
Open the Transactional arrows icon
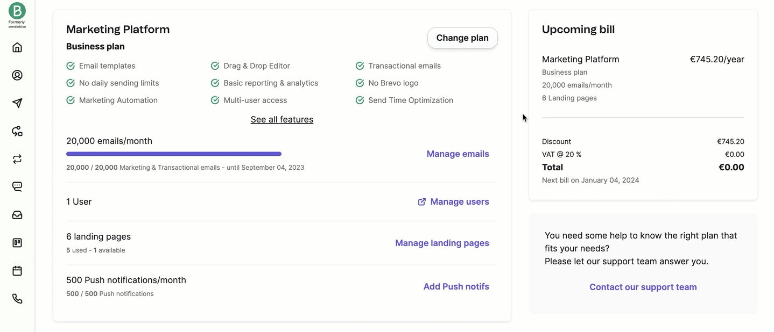17,159
